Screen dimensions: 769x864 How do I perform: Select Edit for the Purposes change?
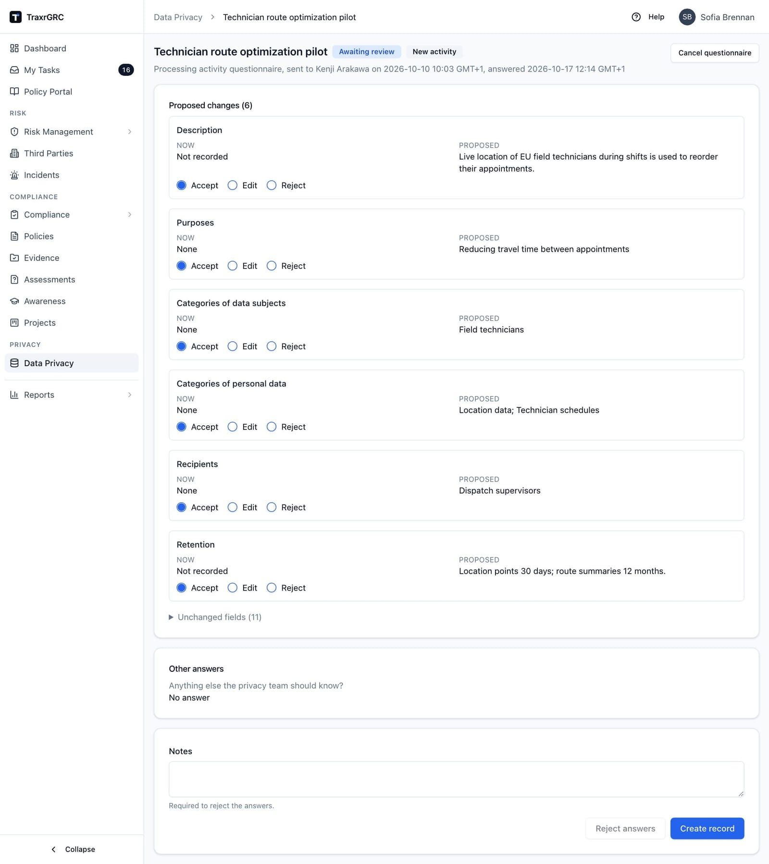point(233,266)
